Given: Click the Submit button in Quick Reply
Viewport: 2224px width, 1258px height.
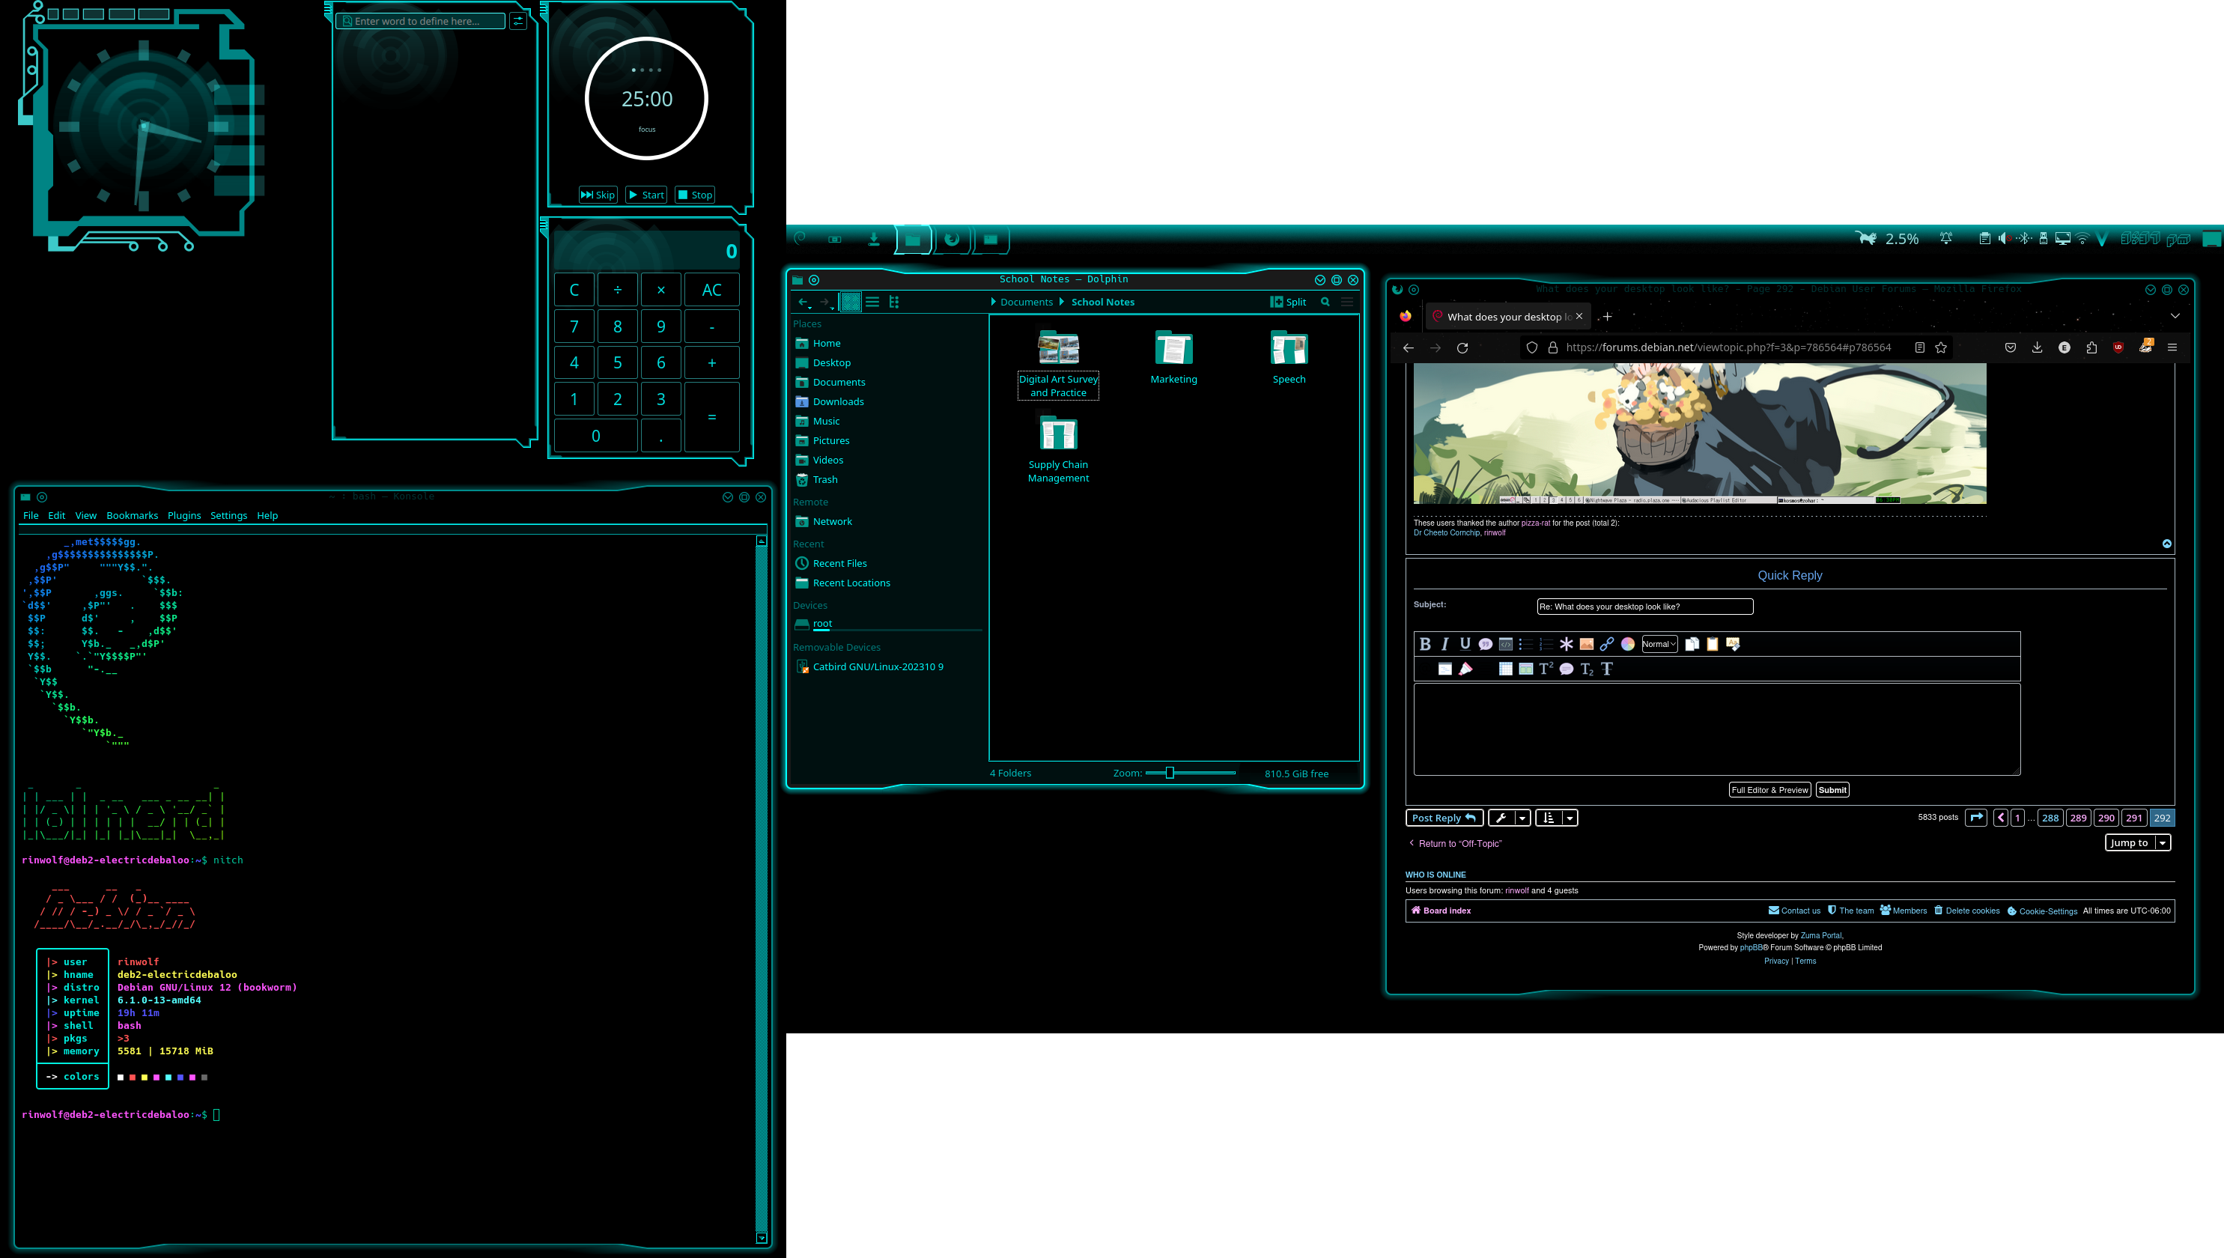Looking at the screenshot, I should 1832,788.
